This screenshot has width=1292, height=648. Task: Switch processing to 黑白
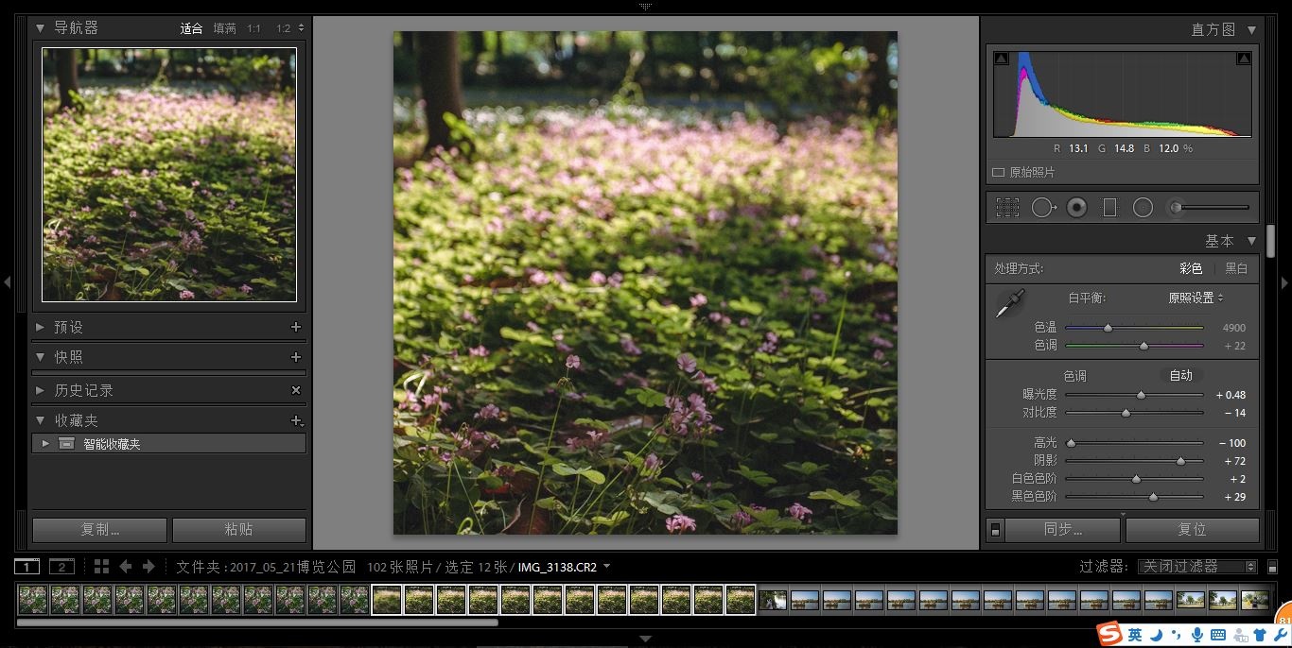(x=1236, y=268)
